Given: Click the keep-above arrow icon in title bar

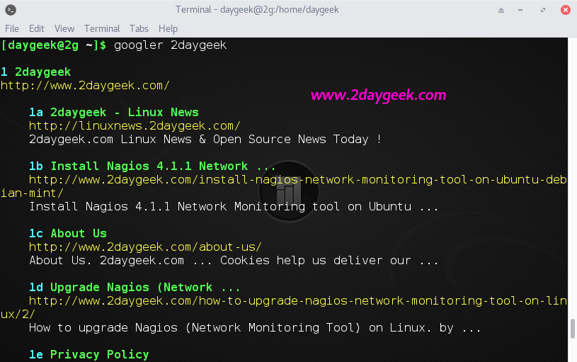Looking at the screenshot, I should pyautogui.click(x=501, y=11).
